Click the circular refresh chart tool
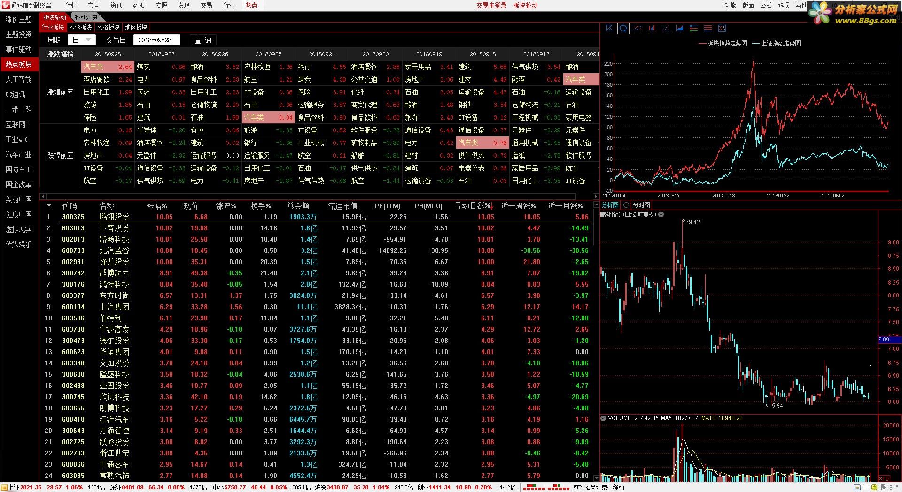Screen dimensions: 902x492 [623, 29]
